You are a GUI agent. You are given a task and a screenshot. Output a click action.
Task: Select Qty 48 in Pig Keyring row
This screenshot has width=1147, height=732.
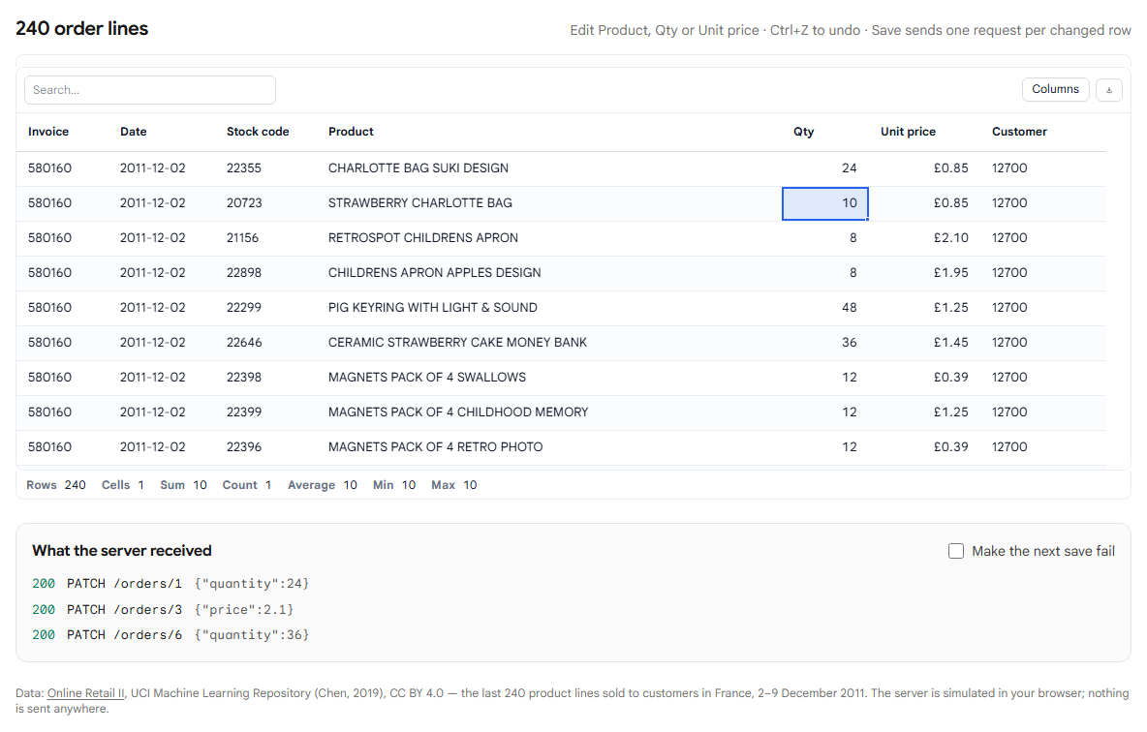825,308
